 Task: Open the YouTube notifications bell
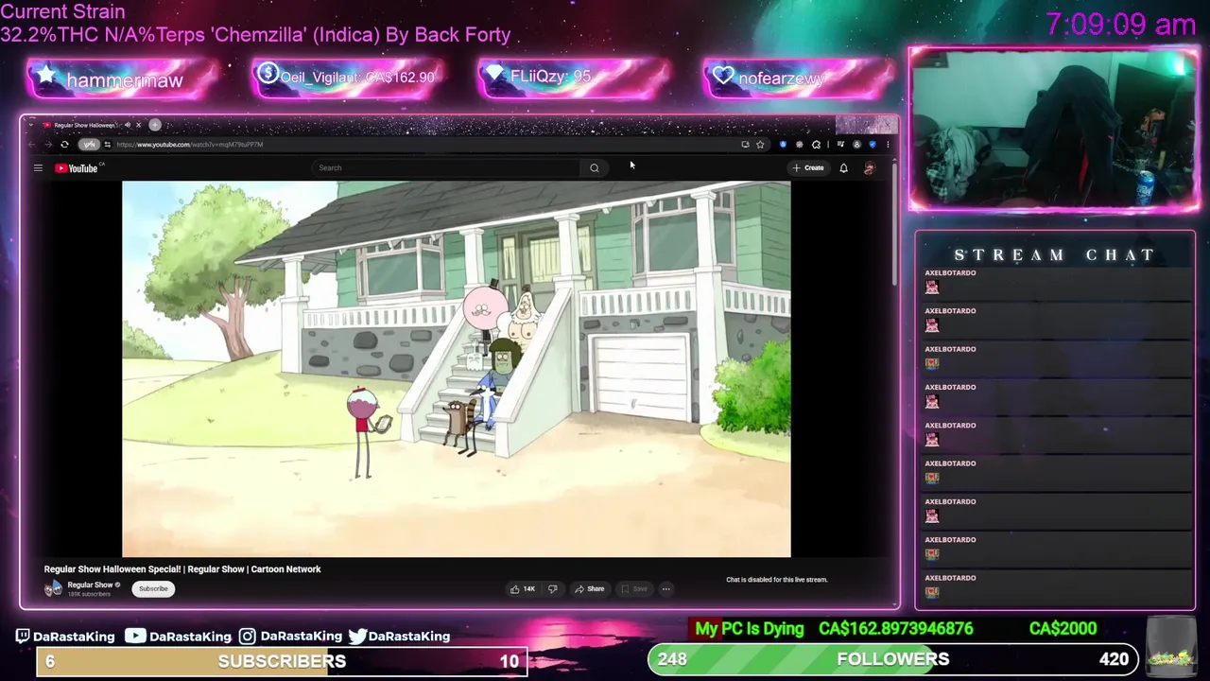(x=844, y=168)
